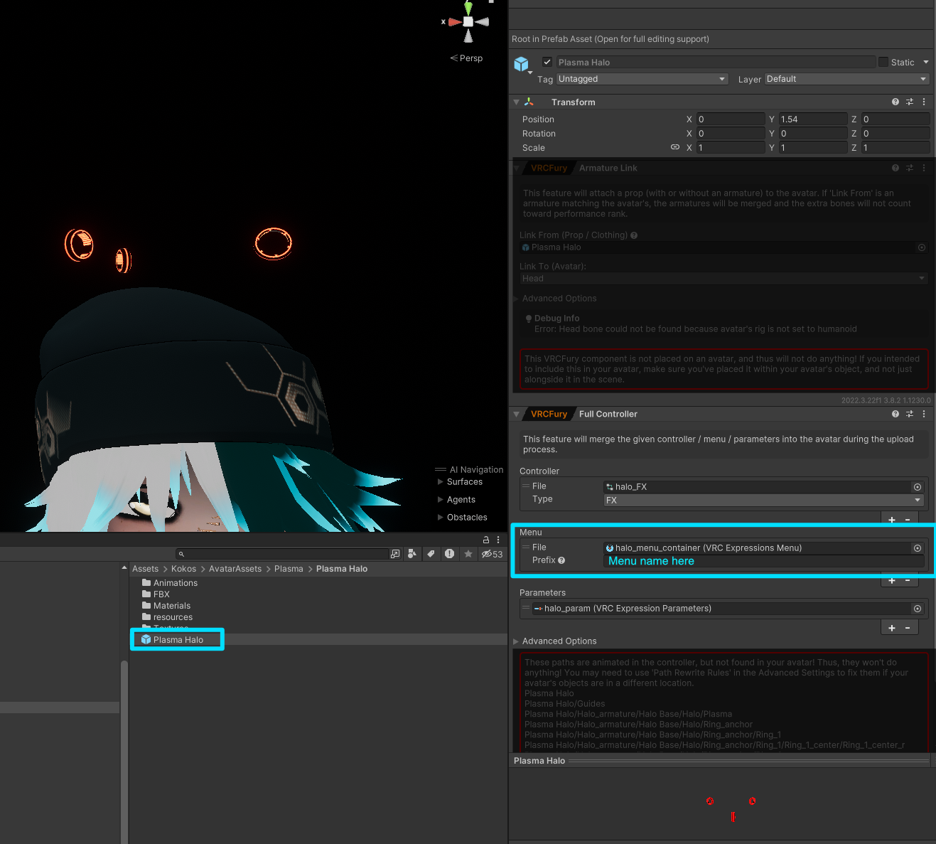Open Full Controller presets icon
This screenshot has height=844, width=936.
[910, 414]
